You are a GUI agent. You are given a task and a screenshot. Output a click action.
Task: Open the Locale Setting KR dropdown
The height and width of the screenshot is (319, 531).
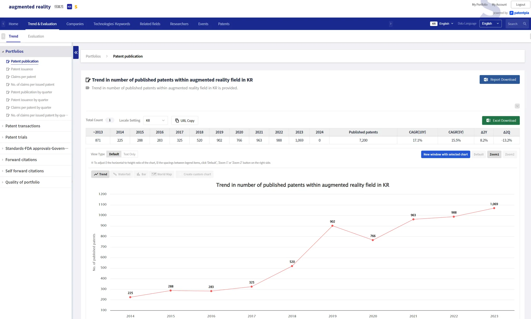click(x=155, y=120)
